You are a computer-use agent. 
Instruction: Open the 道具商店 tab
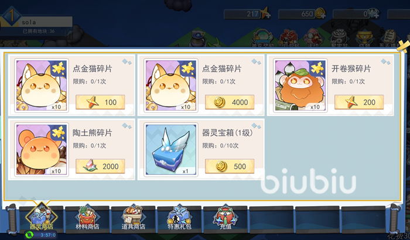[134, 218]
